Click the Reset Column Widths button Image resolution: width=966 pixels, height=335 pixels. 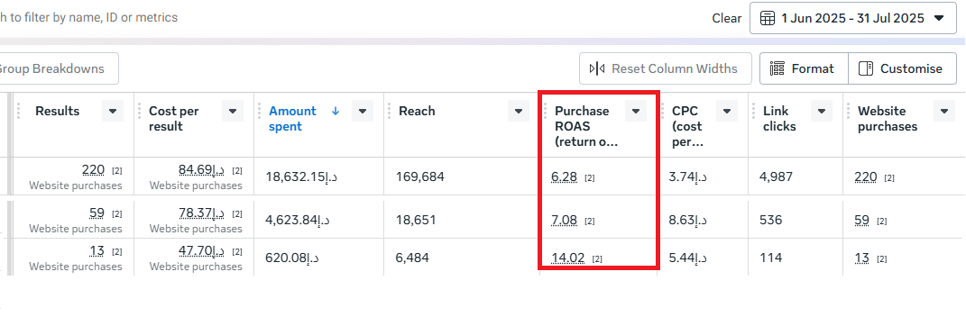[x=666, y=68]
